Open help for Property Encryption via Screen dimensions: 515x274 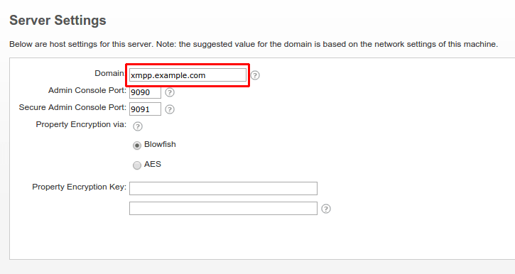coord(138,126)
